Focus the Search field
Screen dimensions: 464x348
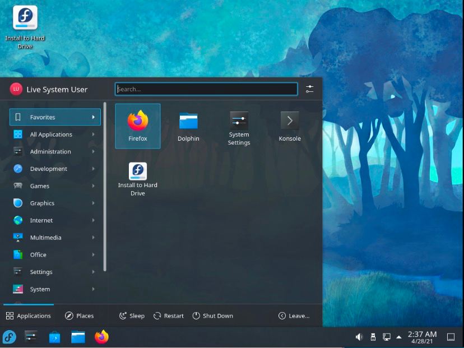click(206, 89)
